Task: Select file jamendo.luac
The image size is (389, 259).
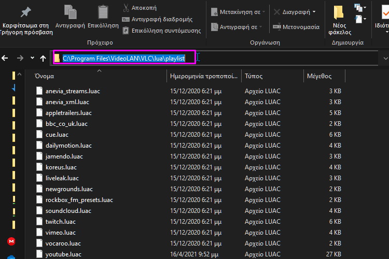Action: coord(64,156)
